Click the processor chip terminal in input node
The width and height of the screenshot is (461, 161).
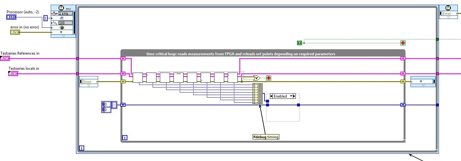pyautogui.click(x=62, y=27)
